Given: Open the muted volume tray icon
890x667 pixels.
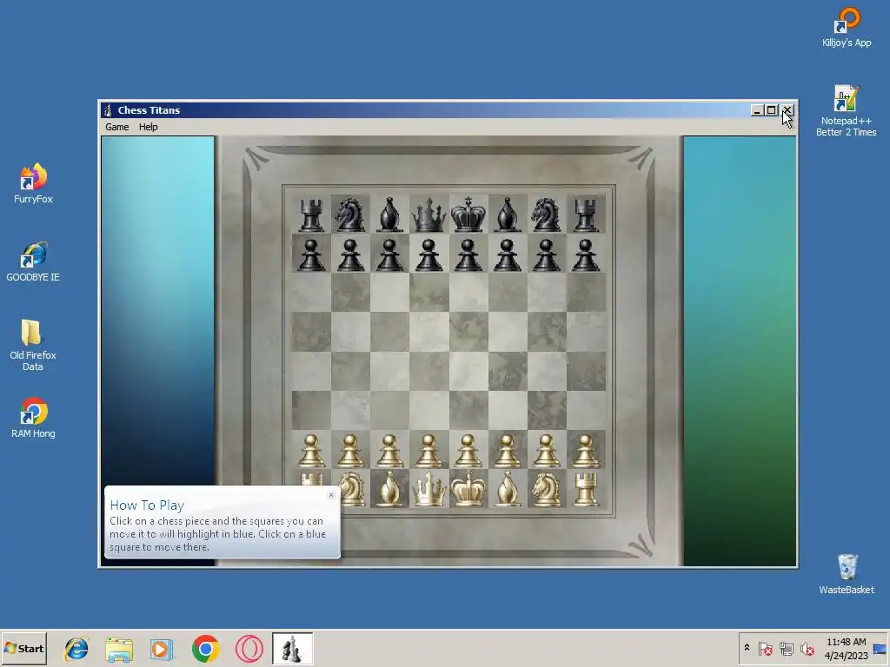Looking at the screenshot, I should tap(807, 648).
